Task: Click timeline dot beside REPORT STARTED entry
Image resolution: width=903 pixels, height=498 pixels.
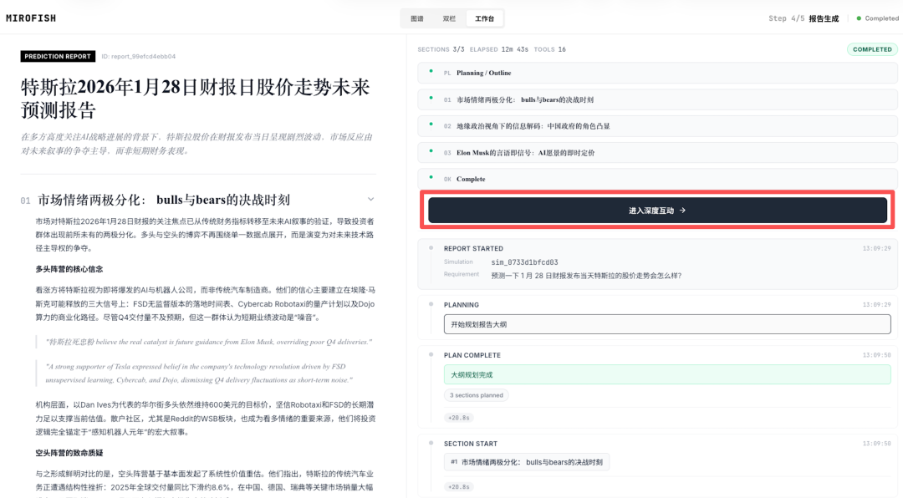Action: 431,247
